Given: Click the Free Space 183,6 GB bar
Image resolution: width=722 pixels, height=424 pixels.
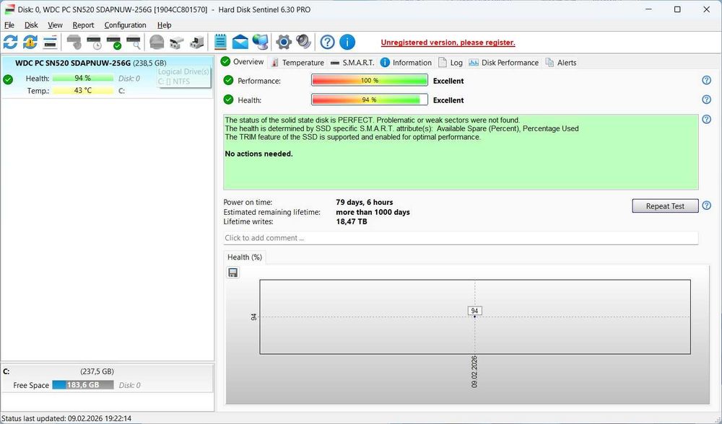Looking at the screenshot, I should tap(83, 385).
